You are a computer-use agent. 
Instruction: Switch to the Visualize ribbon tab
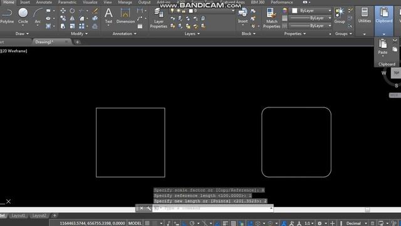click(x=90, y=3)
